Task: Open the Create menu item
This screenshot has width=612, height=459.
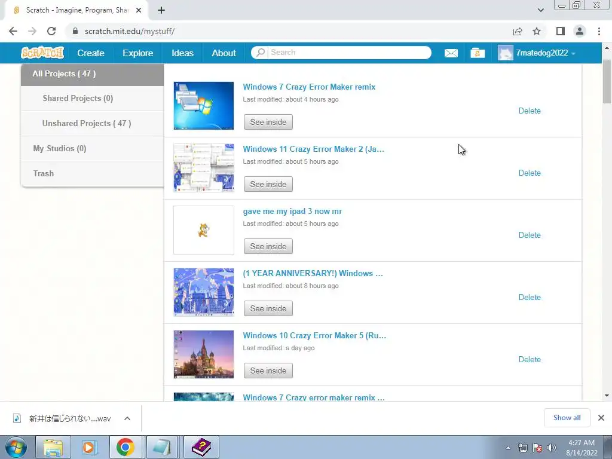Action: [91, 53]
